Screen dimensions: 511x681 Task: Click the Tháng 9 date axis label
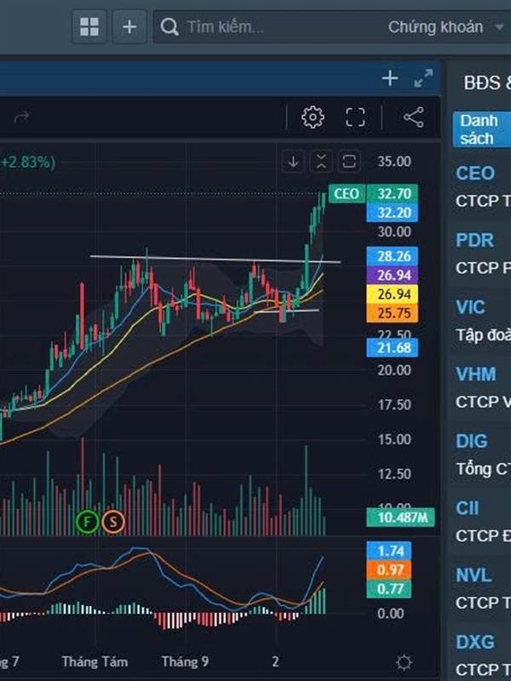pyautogui.click(x=185, y=661)
